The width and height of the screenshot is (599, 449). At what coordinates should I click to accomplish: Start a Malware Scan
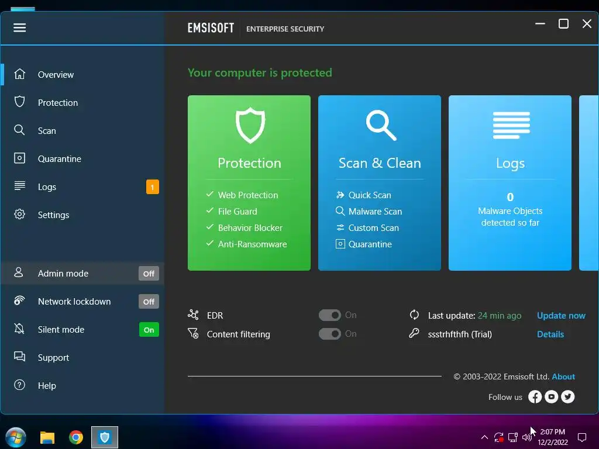pos(375,212)
